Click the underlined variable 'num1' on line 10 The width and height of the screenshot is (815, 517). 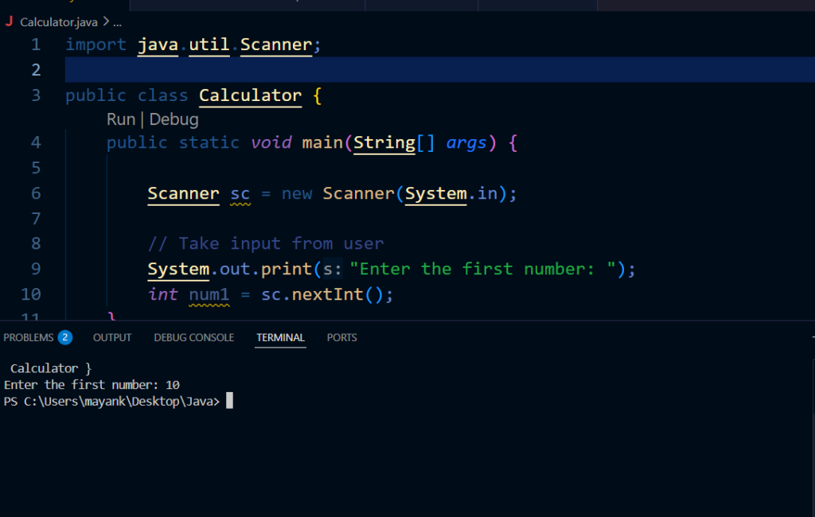click(x=209, y=294)
